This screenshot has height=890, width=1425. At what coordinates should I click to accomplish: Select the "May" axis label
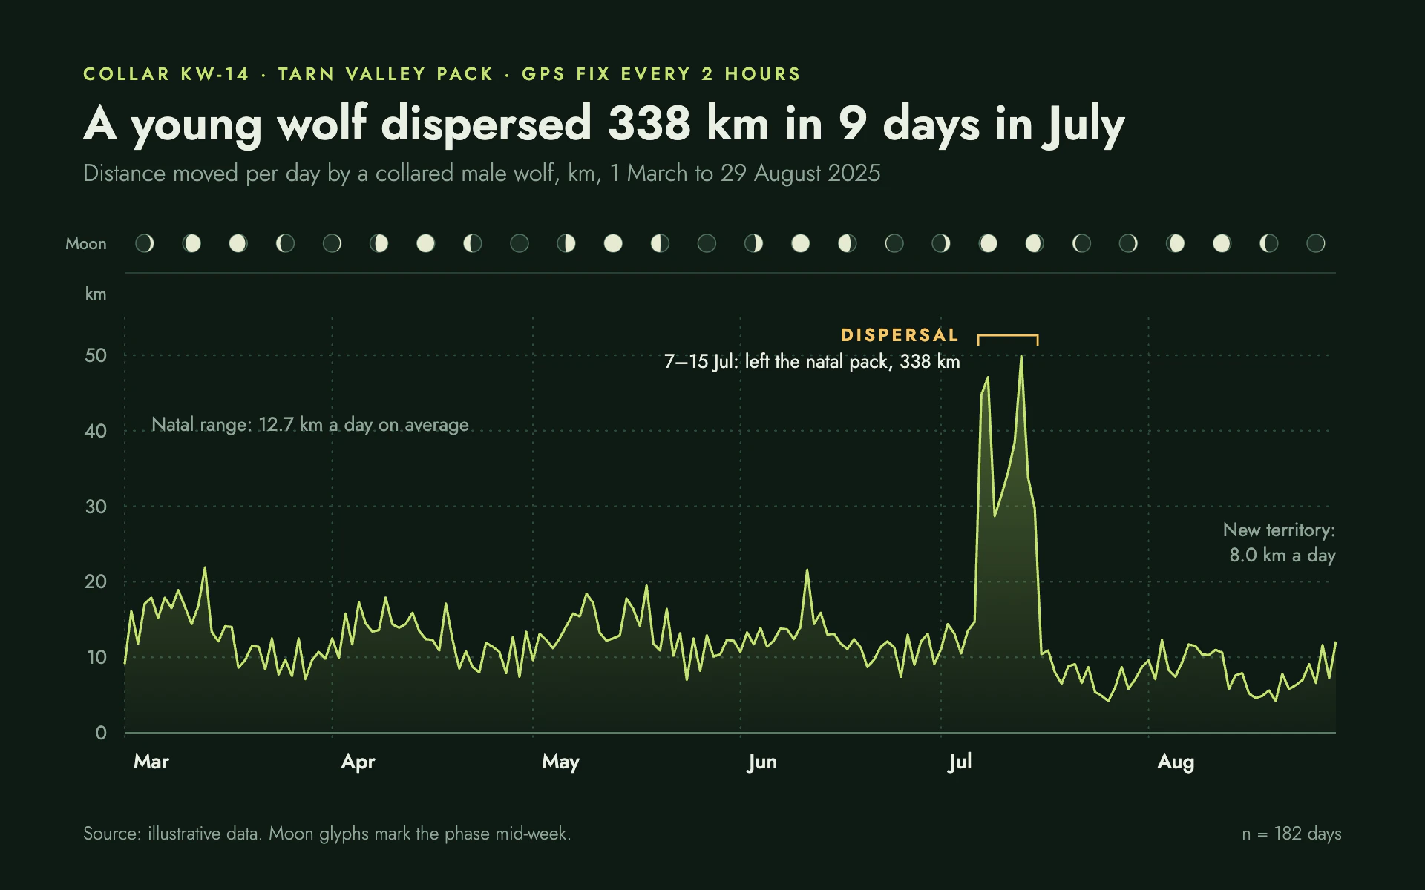[560, 762]
